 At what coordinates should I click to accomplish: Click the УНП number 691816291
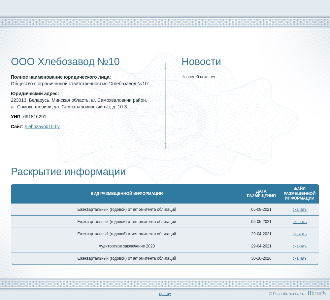[35, 117]
